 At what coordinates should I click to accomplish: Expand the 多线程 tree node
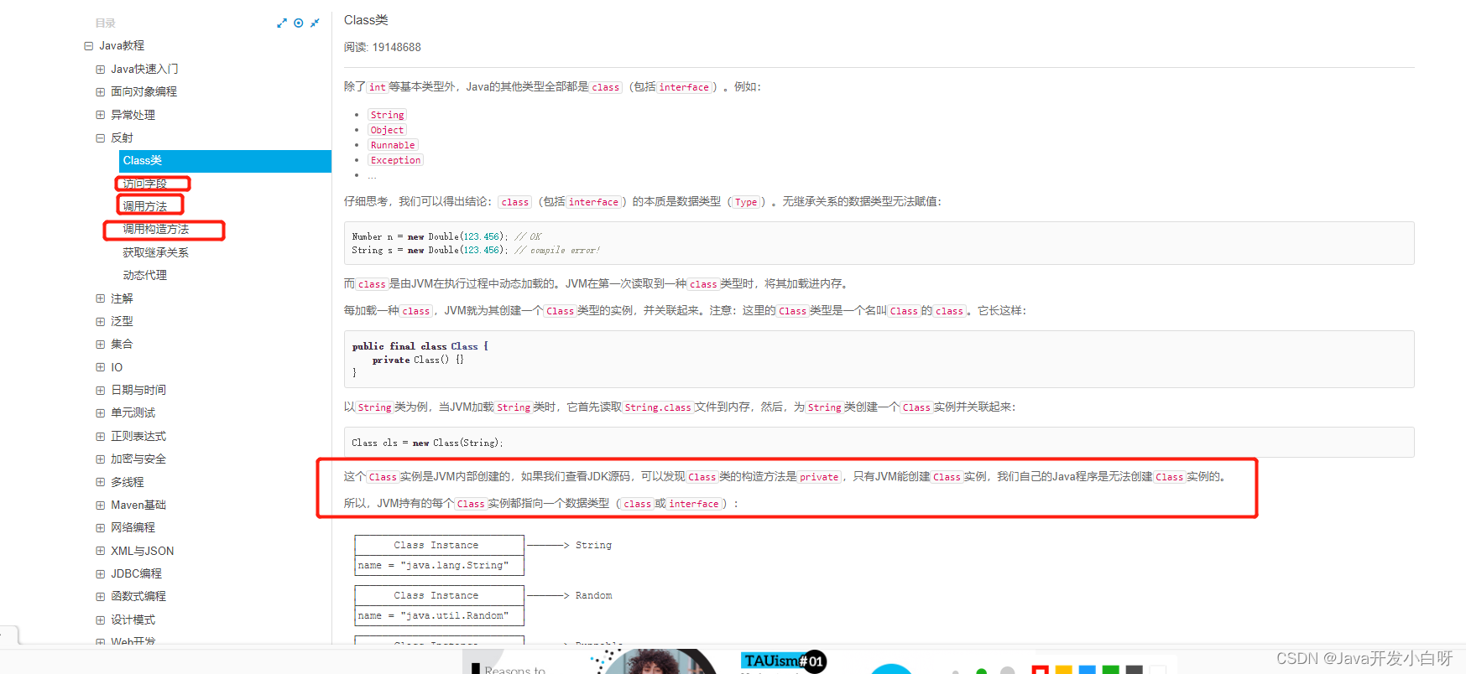(100, 482)
